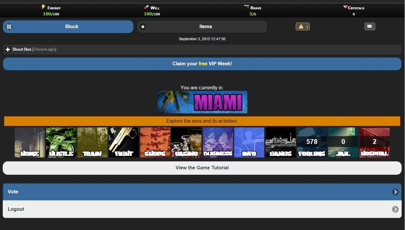Enter the Casino chips icon
The width and height of the screenshot is (405, 230).
186,142
